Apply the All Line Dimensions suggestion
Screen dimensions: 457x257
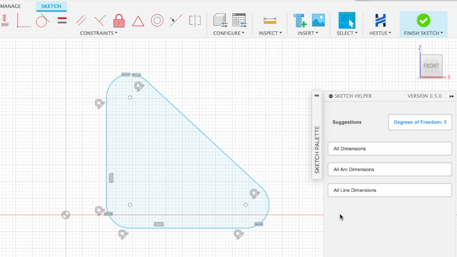390,190
